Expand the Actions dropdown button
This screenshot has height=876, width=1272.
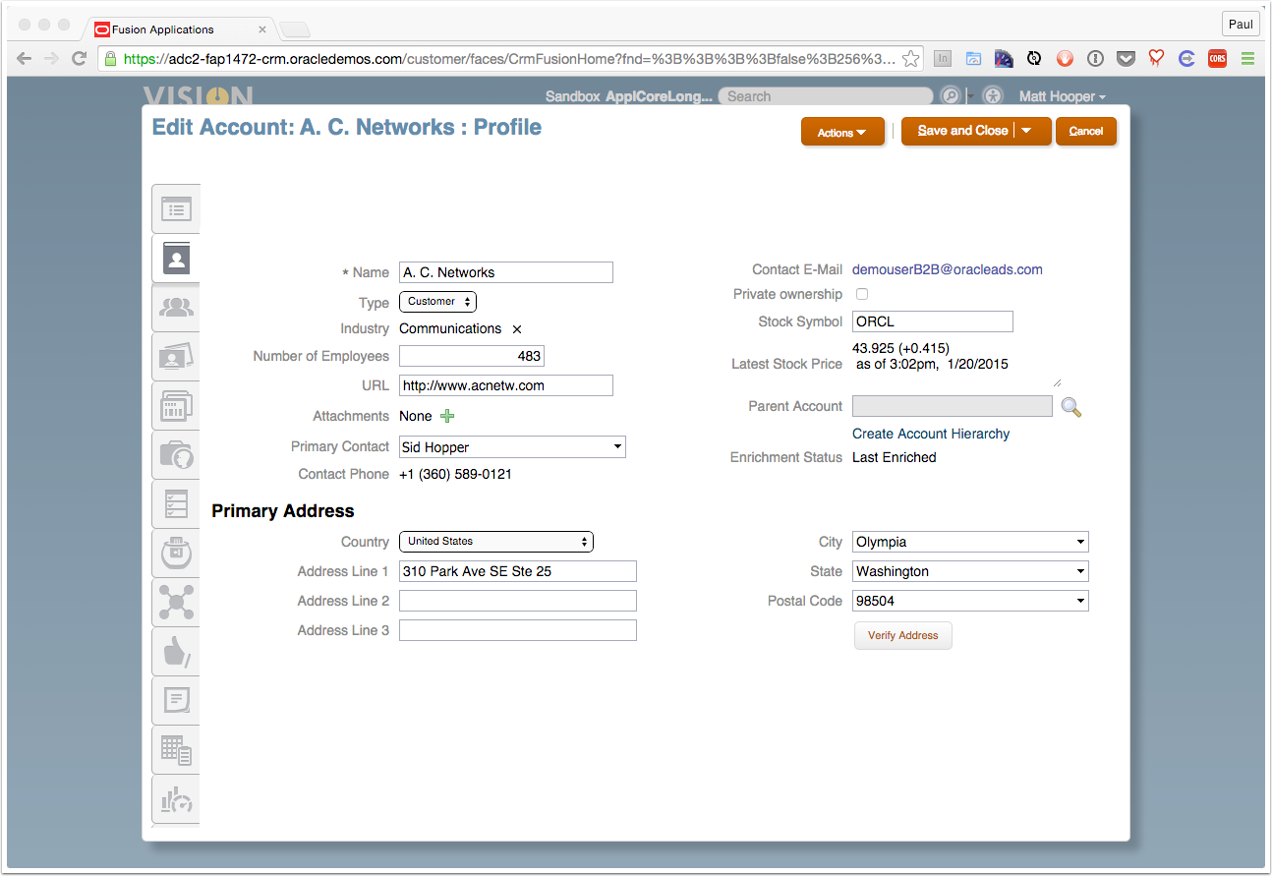pos(841,132)
